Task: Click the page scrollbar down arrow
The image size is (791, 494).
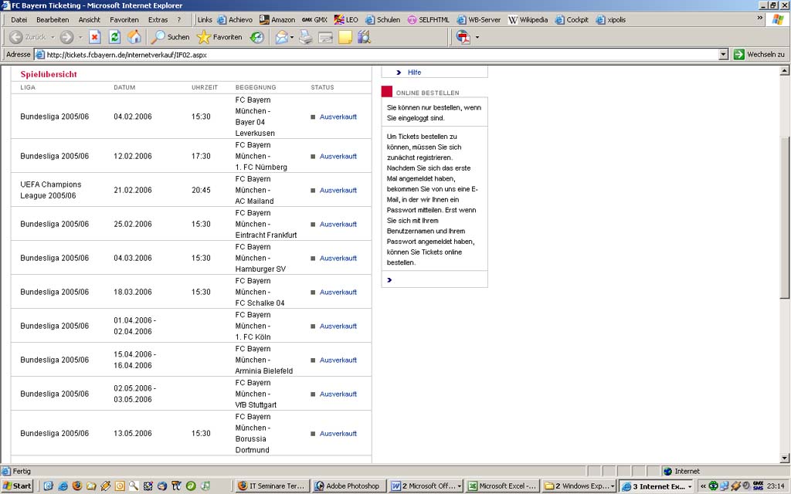Action: coord(785,458)
